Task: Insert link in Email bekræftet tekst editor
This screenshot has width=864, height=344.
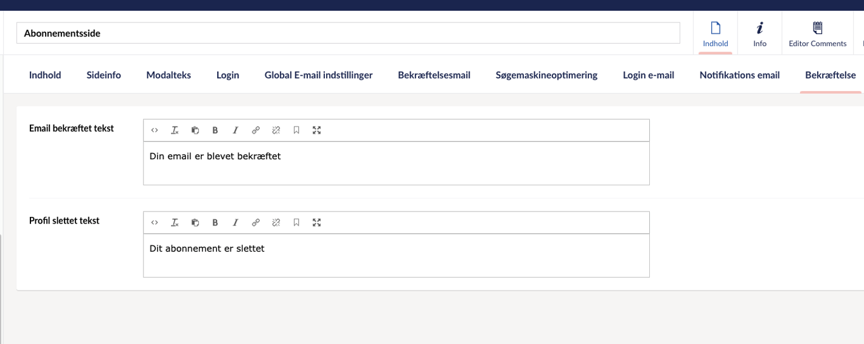Action: pos(256,130)
